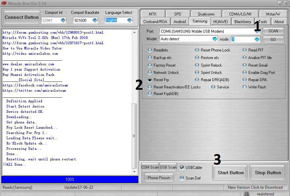Select the Read PIT option

[x=244, y=50]
